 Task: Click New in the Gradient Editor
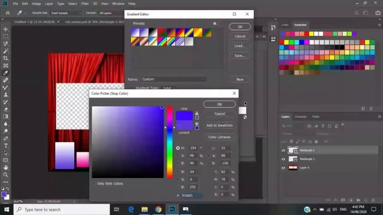240,79
